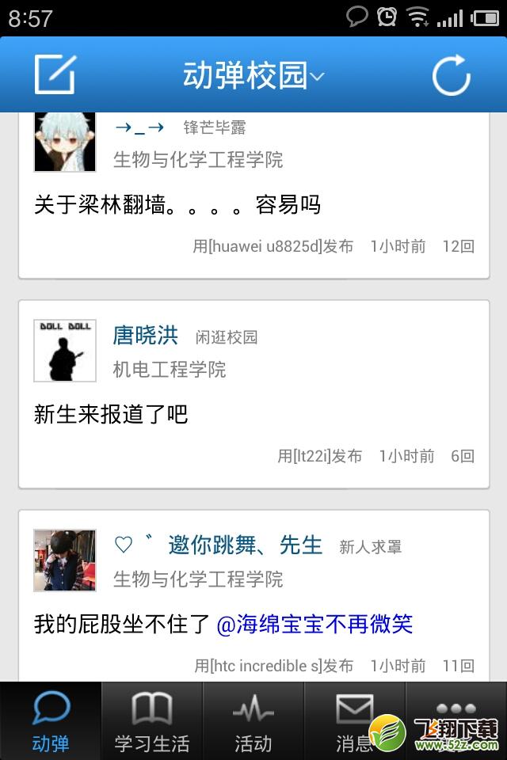507x760 pixels.
Task: Open the post 新生来报道了吧
Action: coord(111,414)
